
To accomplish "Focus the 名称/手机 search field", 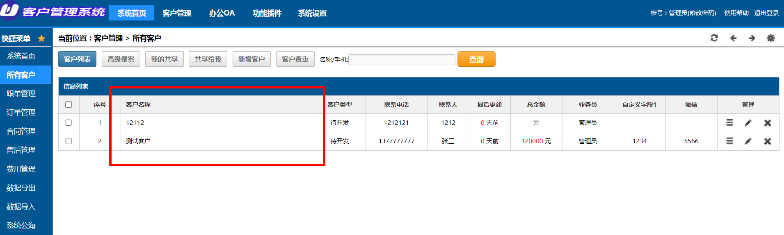I will tap(402, 59).
